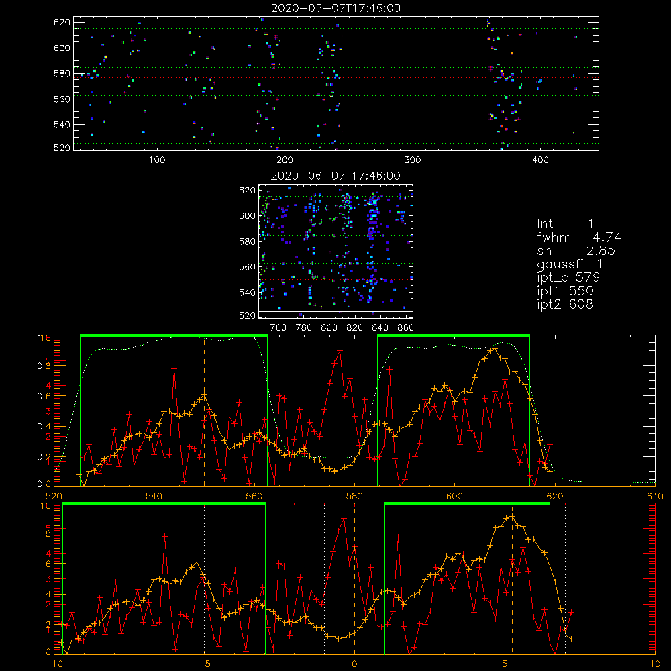Click x-axis label 5 on bottom plot
The height and width of the screenshot is (671, 671).
[505, 664]
